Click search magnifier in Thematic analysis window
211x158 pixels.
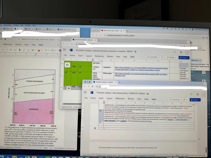(x=191, y=94)
